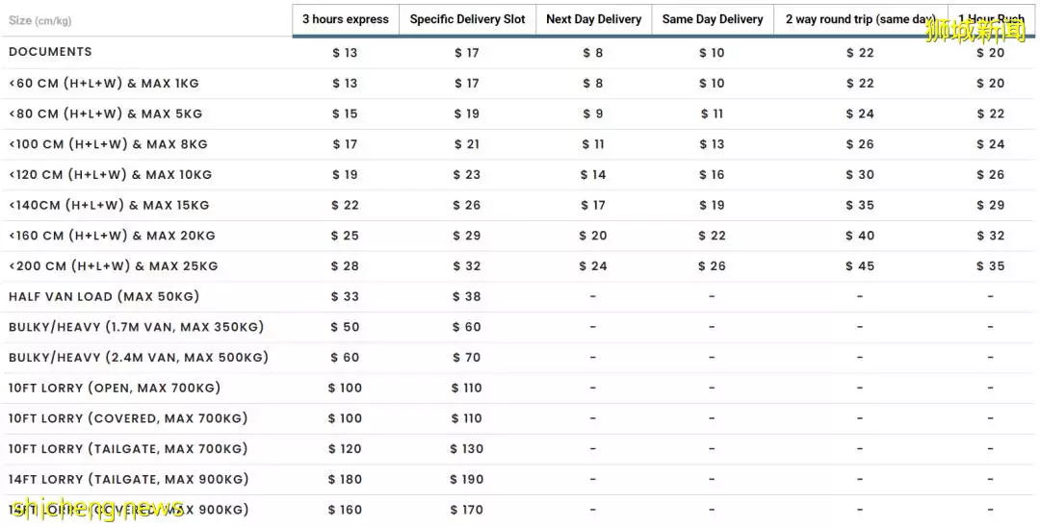
Task: Select 2 way round trip tab
Action: pyautogui.click(x=860, y=20)
